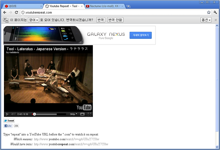The width and height of the screenshot is (220, 150).
Task: Enter fullscreen with the fullscreen icon
Action: coord(89,114)
